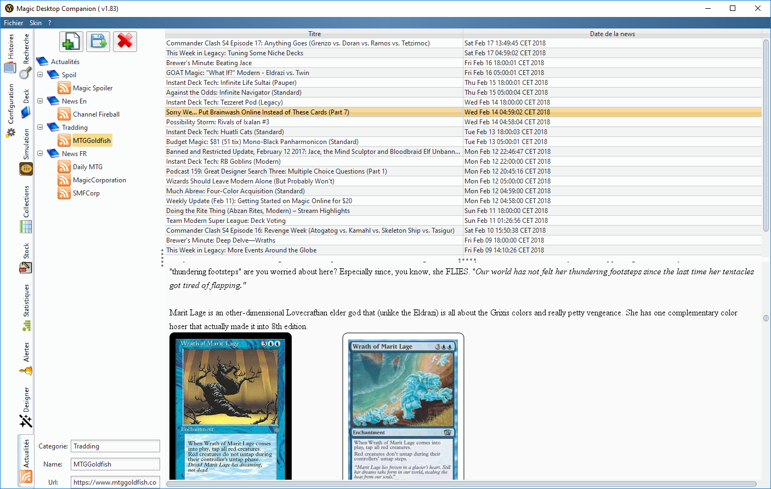Open the Alertes side tab
This screenshot has width=771, height=489.
coord(26,359)
